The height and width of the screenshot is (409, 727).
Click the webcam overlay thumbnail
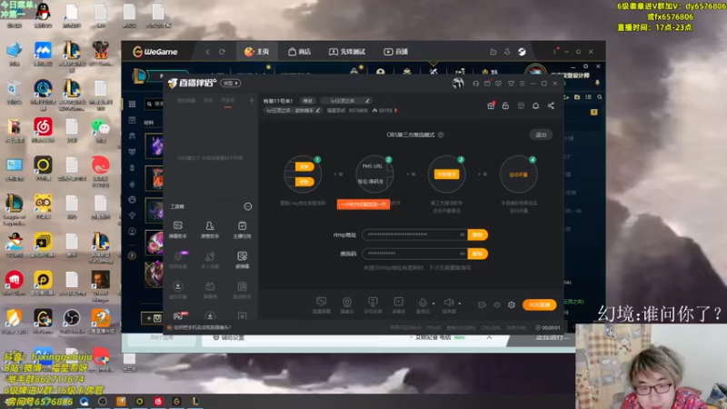[x=651, y=366]
